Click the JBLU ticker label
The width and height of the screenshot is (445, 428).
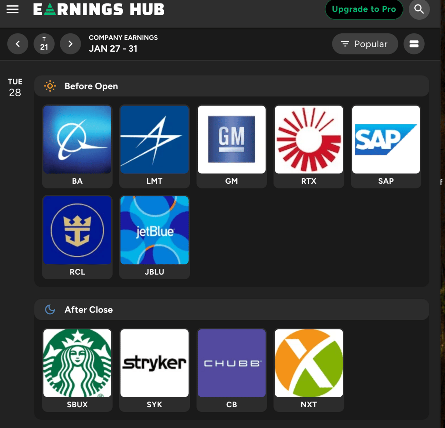point(154,272)
